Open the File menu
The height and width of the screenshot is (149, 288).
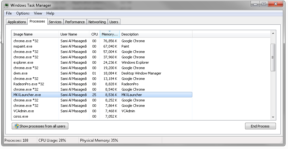point(9,13)
